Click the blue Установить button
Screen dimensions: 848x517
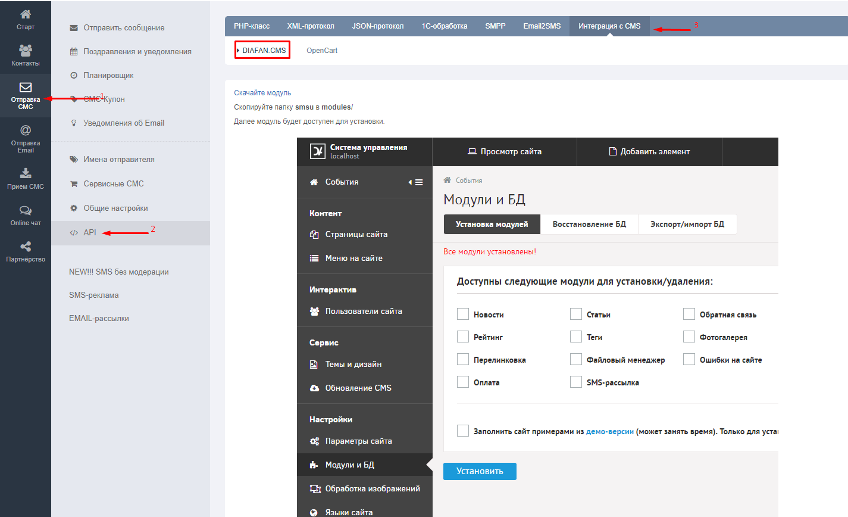[x=480, y=471]
